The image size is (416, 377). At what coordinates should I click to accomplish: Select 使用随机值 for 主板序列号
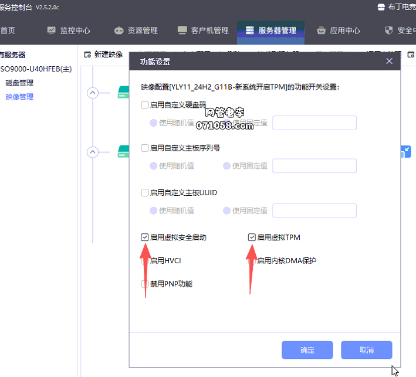(x=153, y=166)
